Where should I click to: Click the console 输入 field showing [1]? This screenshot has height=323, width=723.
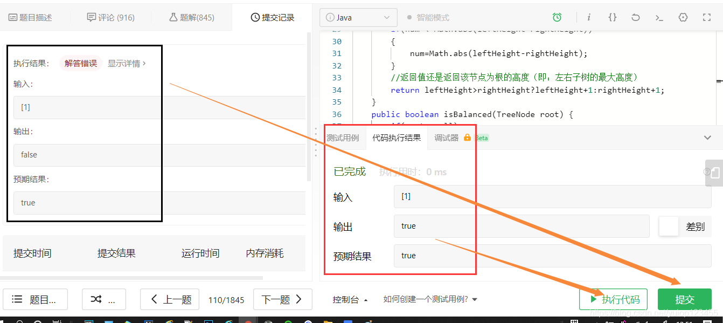click(x=553, y=197)
